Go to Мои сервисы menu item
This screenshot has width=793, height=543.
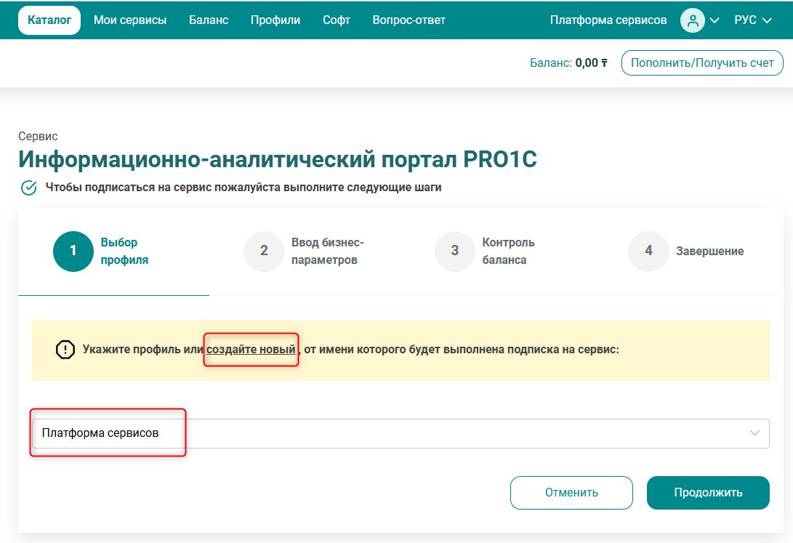point(130,20)
